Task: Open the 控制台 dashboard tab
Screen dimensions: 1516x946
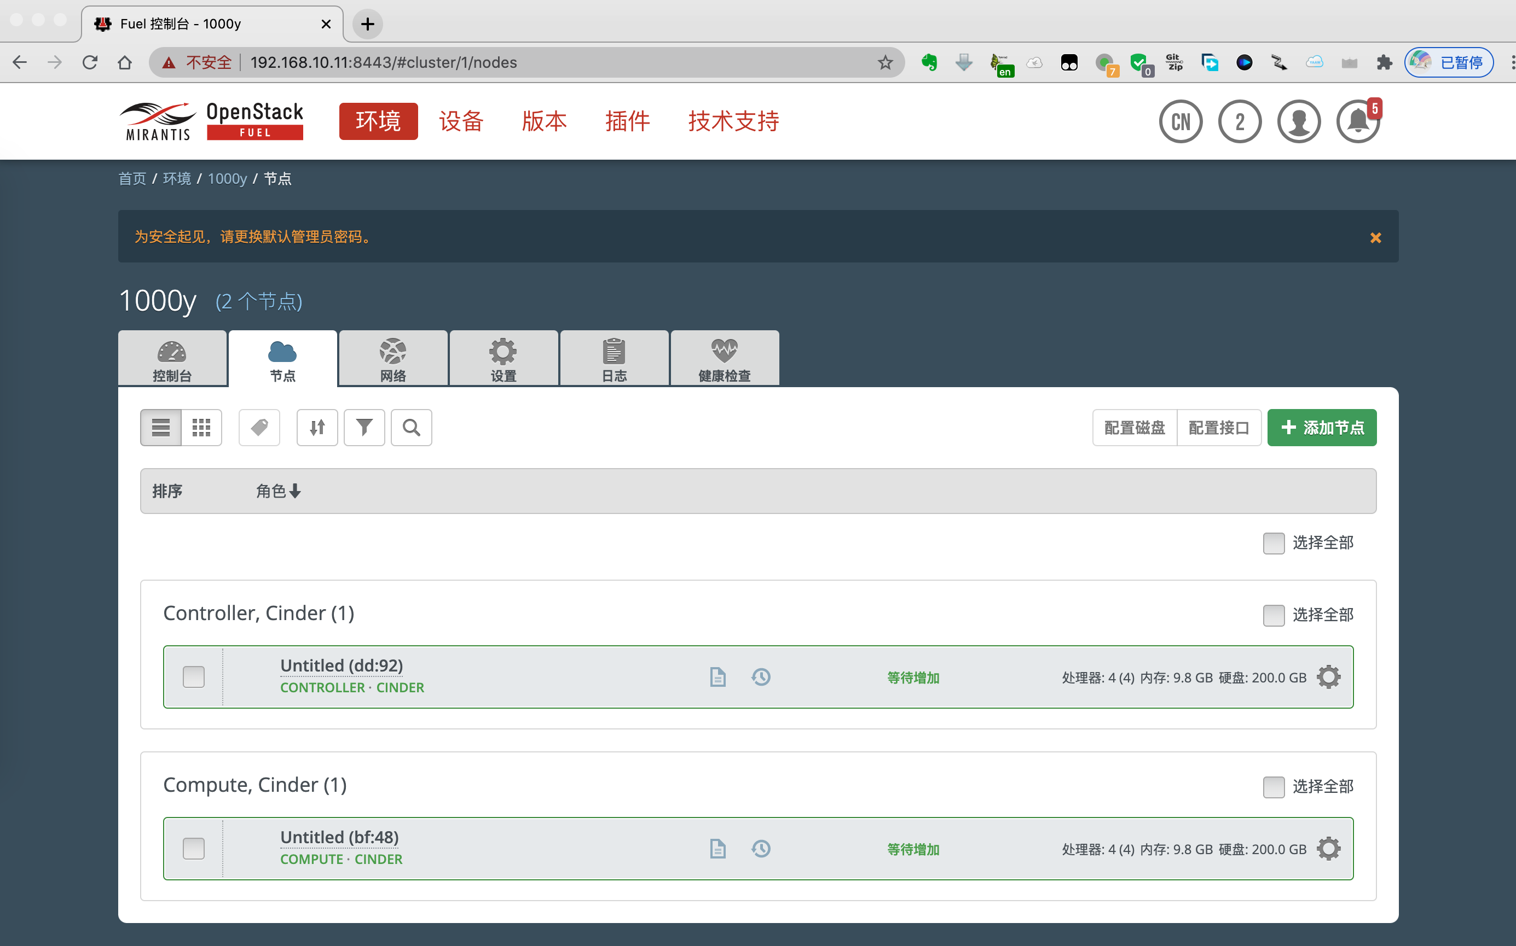Action: coord(172,359)
